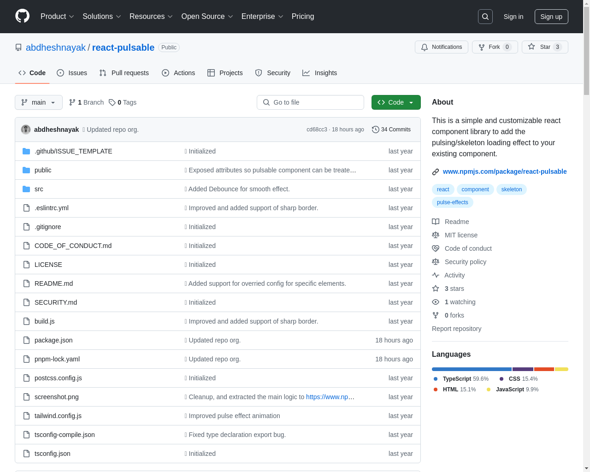Open the www.npmjs.com/package/react-pulsable link
This screenshot has width=590, height=472.
click(505, 171)
